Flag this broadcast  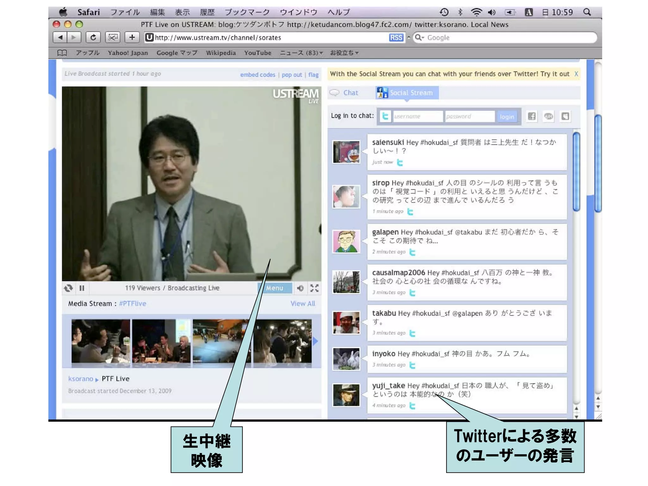[313, 75]
